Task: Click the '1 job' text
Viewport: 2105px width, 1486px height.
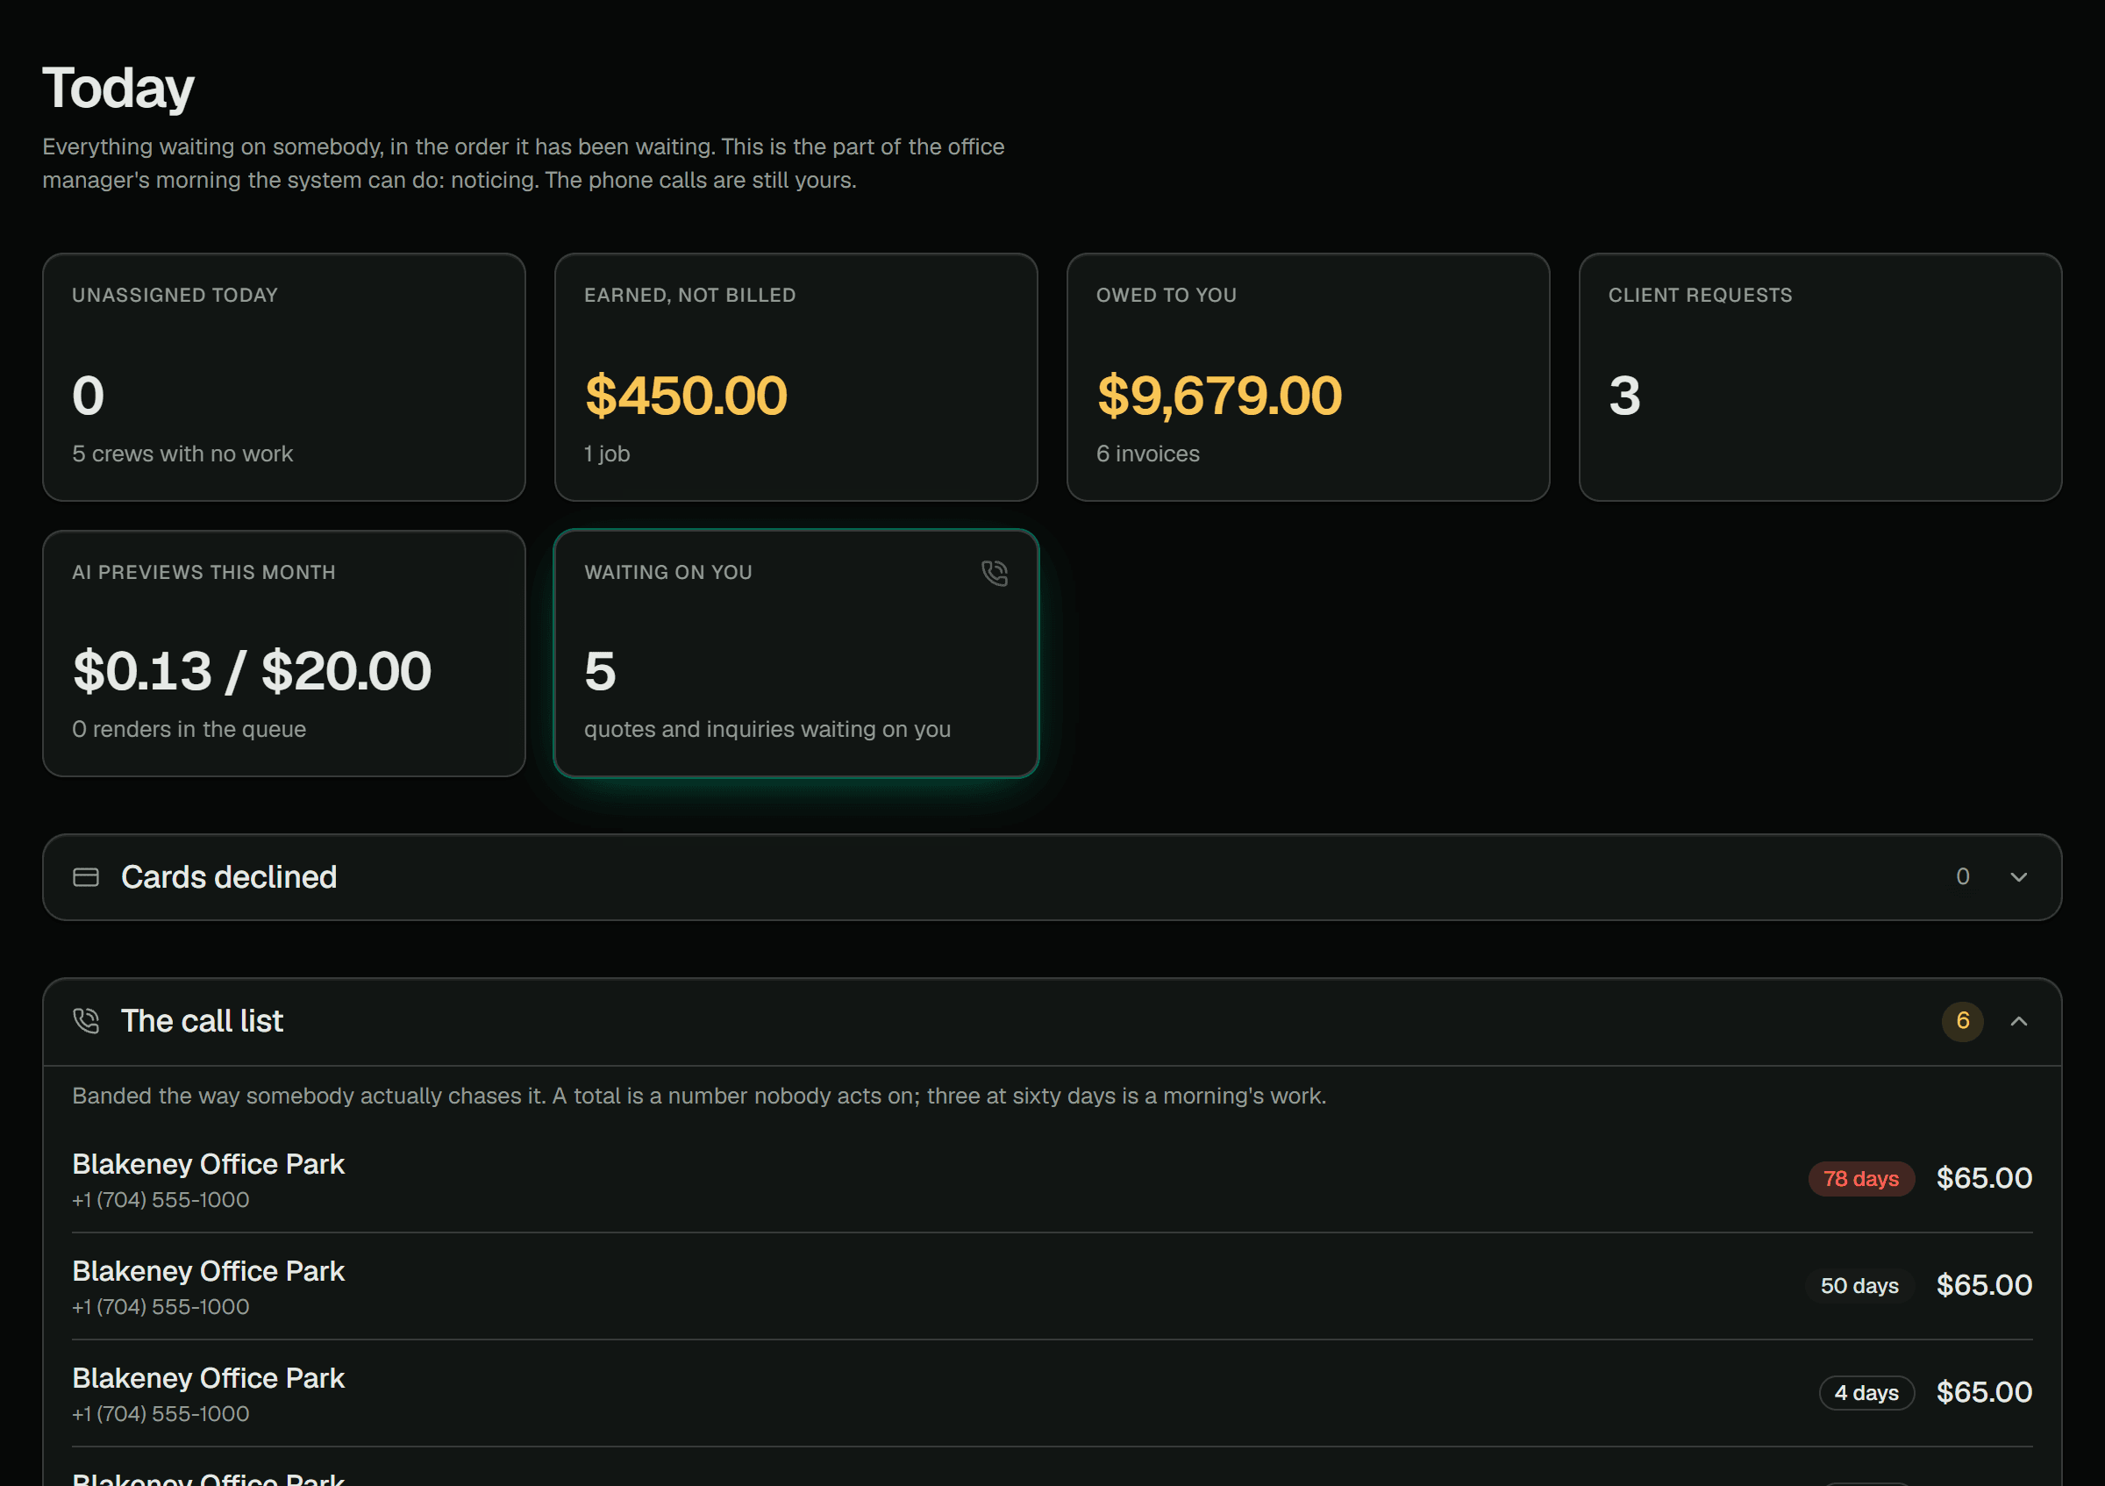Action: pos(607,454)
